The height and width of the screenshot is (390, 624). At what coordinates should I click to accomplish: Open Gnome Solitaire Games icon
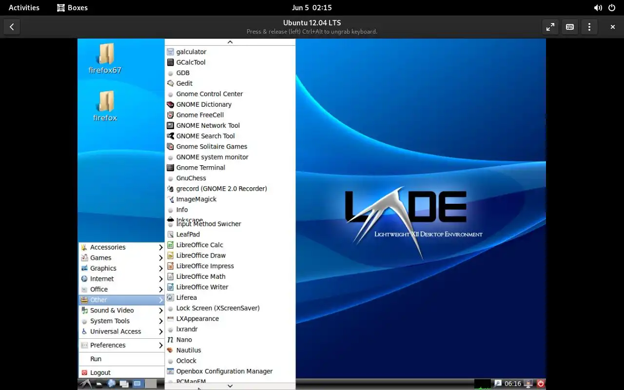point(170,146)
